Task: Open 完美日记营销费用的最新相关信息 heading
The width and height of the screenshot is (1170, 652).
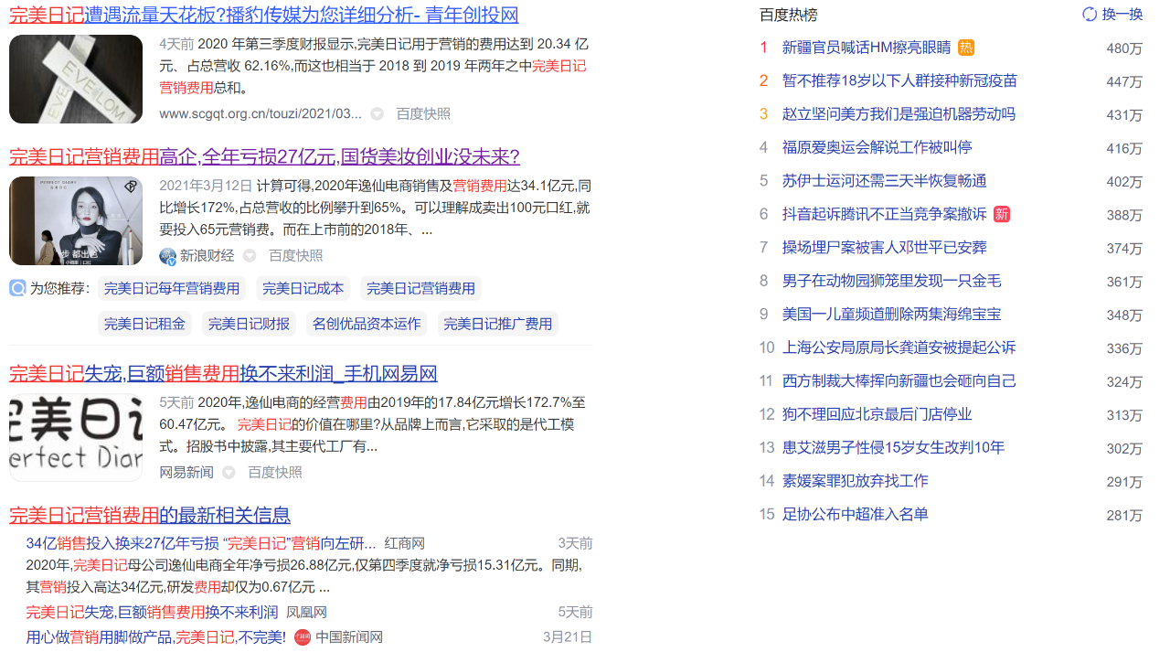Action: coord(150,515)
